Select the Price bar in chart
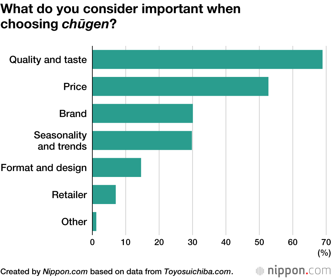Image resolution: width=331 pixels, height=278 pixels. (x=180, y=87)
